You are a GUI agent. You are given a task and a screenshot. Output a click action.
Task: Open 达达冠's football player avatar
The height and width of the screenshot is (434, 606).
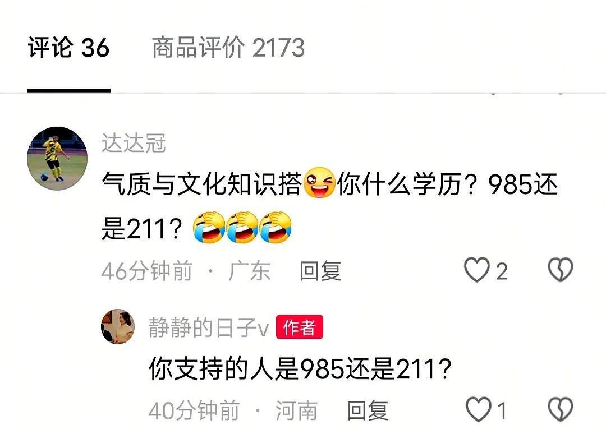[x=57, y=158]
